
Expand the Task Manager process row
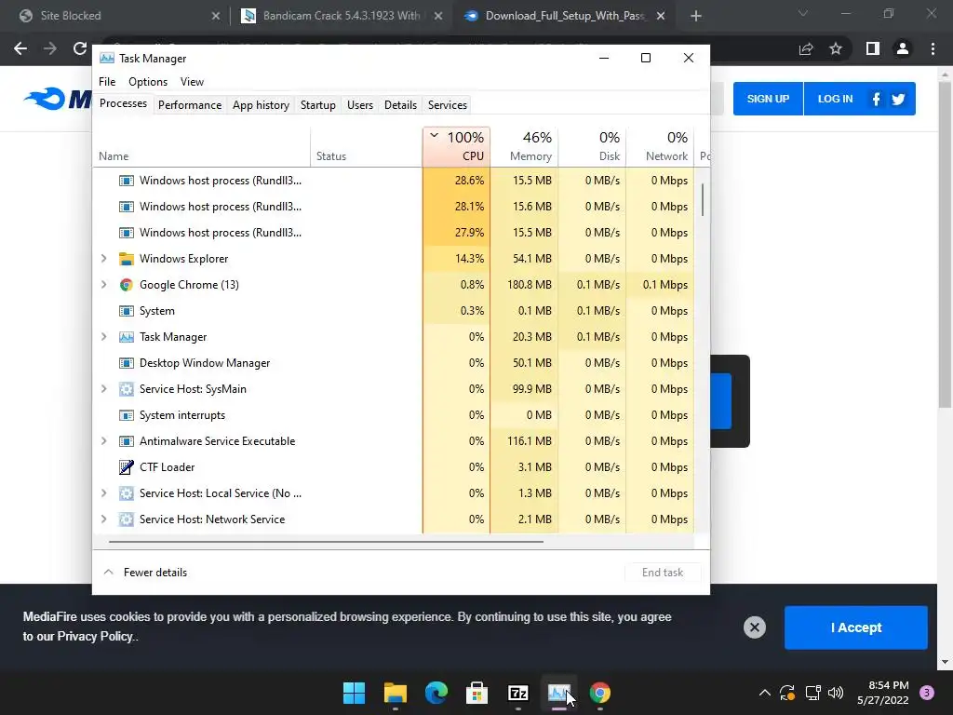pyautogui.click(x=104, y=337)
